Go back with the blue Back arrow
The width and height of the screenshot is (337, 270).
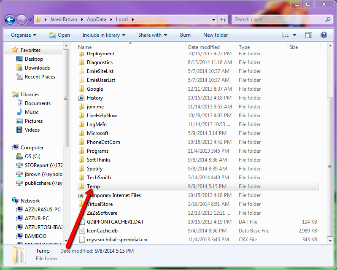(x=10, y=19)
